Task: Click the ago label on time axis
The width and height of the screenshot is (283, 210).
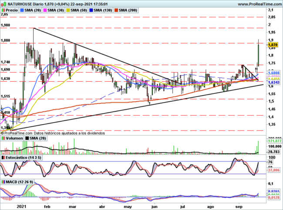Action: pyautogui.click(x=210, y=207)
